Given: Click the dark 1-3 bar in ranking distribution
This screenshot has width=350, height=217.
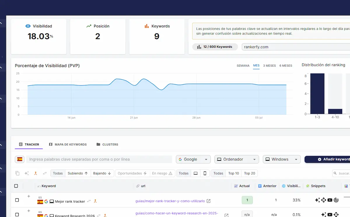Looking at the screenshot, I should click(317, 93).
